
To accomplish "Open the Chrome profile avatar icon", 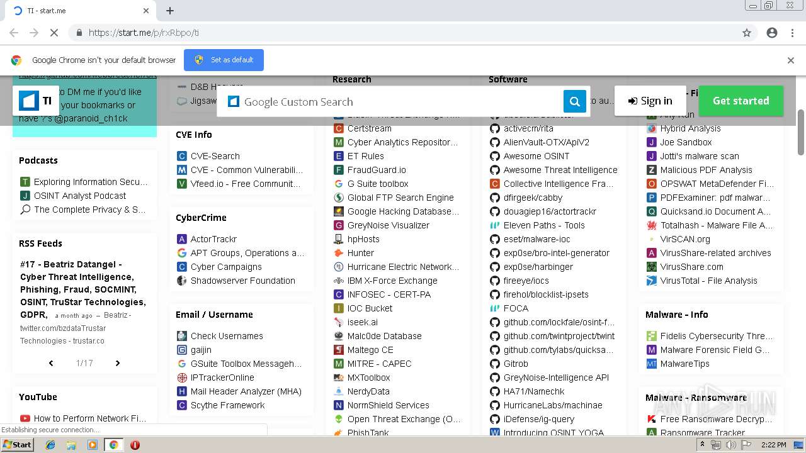I will point(772,33).
